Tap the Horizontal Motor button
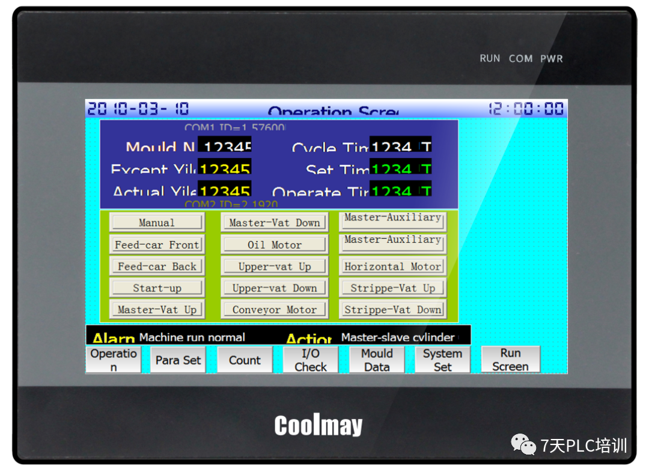Screen dimensions: 649x475 pyautogui.click(x=393, y=266)
